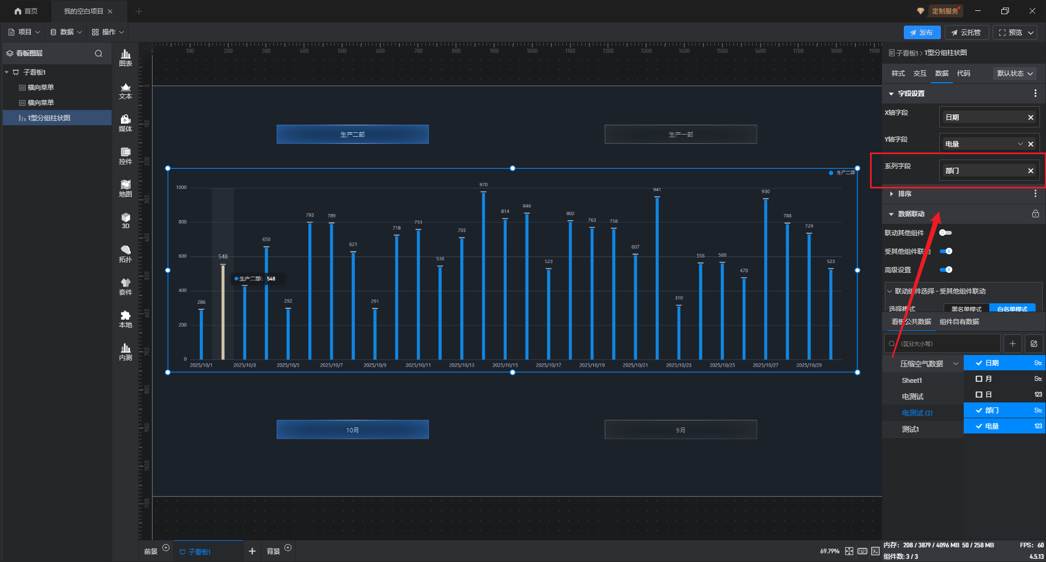Open the 默认状态 dropdown
Viewport: 1046px width, 562px height.
point(1014,74)
